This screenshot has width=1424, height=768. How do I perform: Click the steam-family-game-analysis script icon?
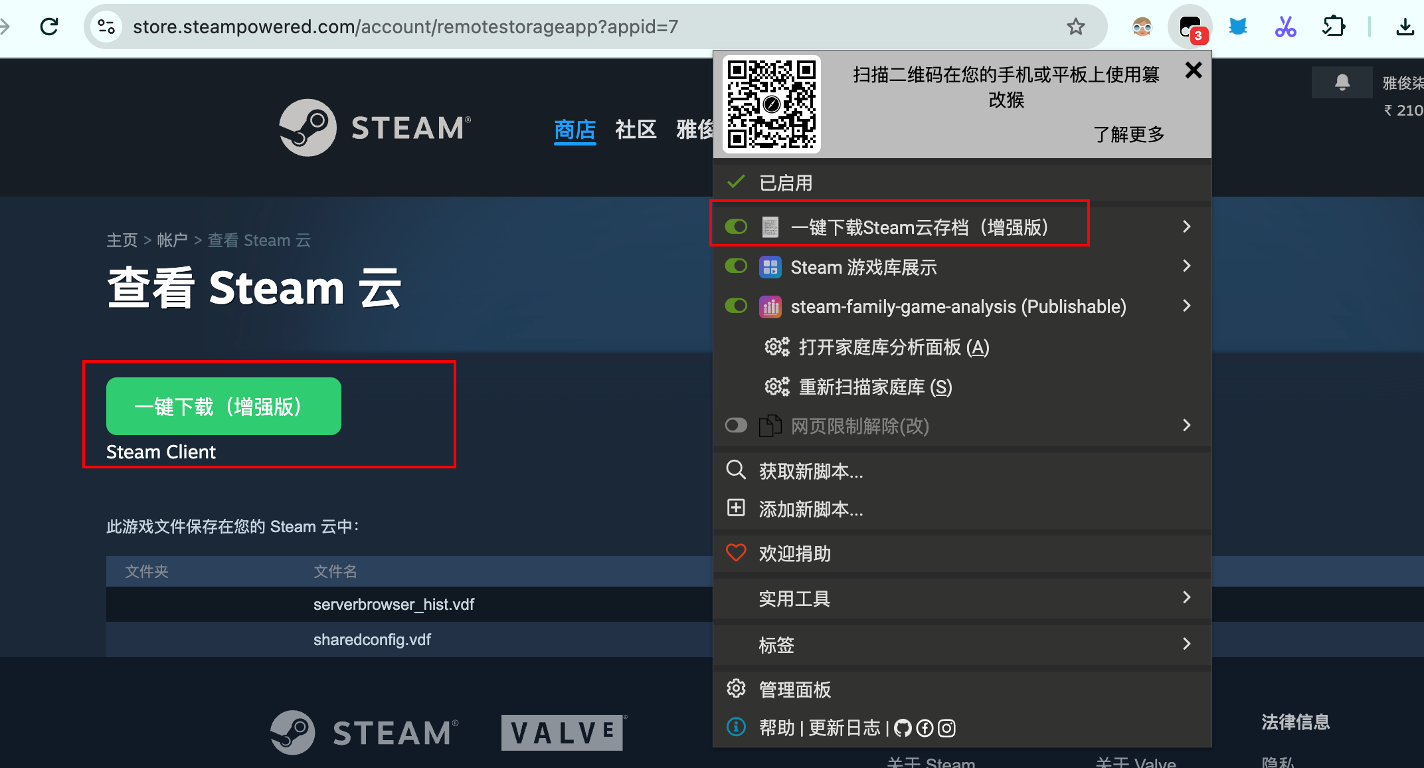[x=770, y=307]
